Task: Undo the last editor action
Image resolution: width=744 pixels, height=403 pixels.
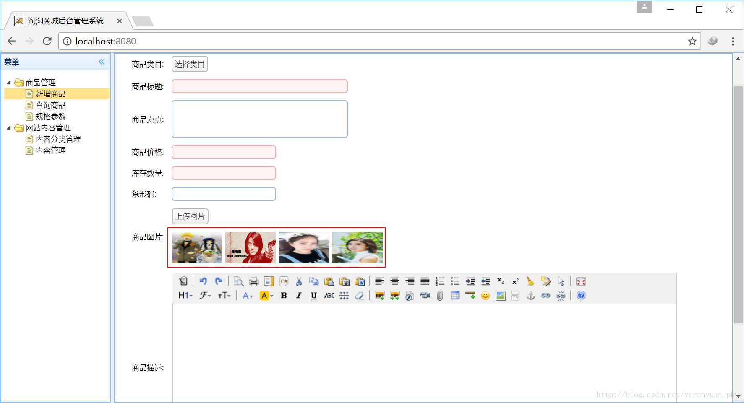Action: (204, 281)
